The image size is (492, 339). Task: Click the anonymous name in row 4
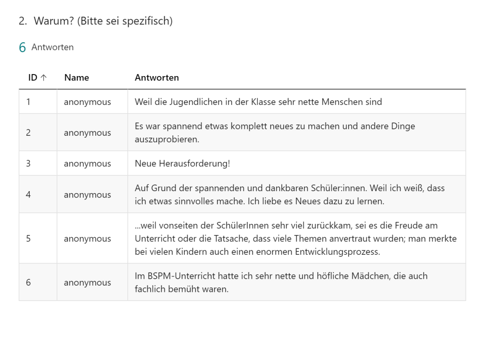88,195
